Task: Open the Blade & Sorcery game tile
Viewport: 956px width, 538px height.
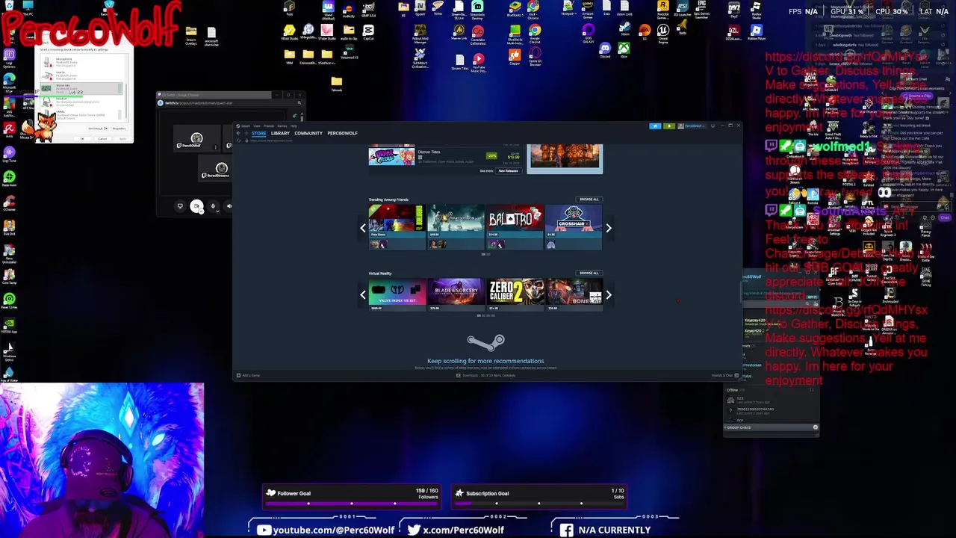Action: pos(456,294)
